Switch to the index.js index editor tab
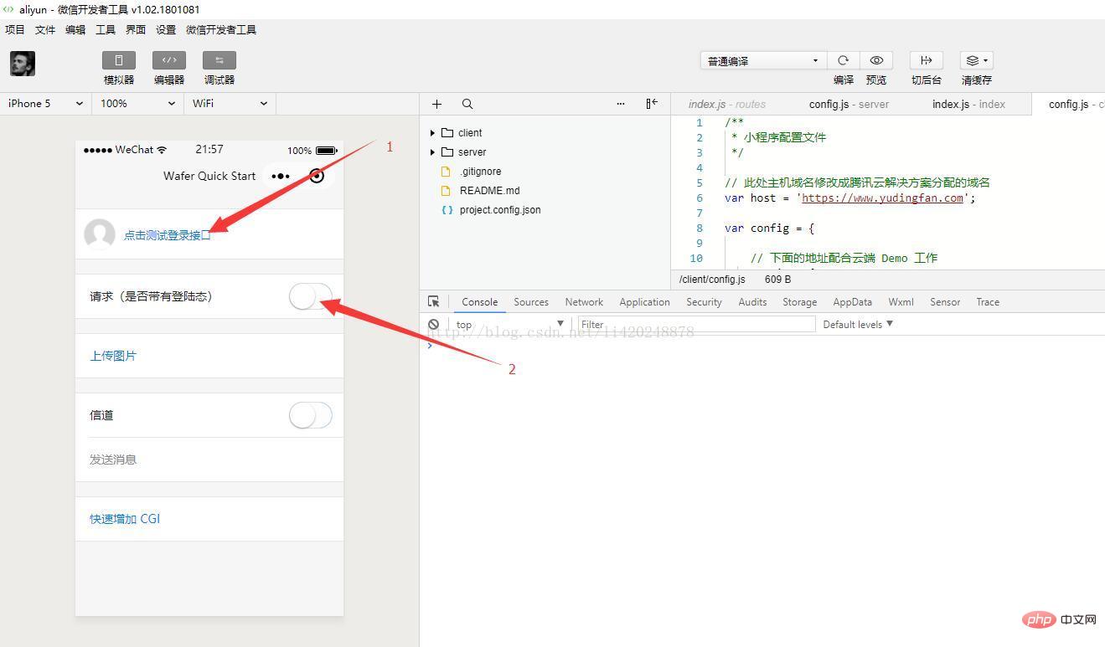1105x647 pixels. tap(968, 104)
